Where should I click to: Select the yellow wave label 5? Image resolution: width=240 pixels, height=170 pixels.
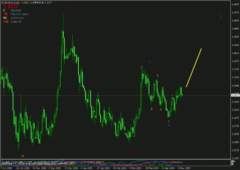tap(158, 76)
